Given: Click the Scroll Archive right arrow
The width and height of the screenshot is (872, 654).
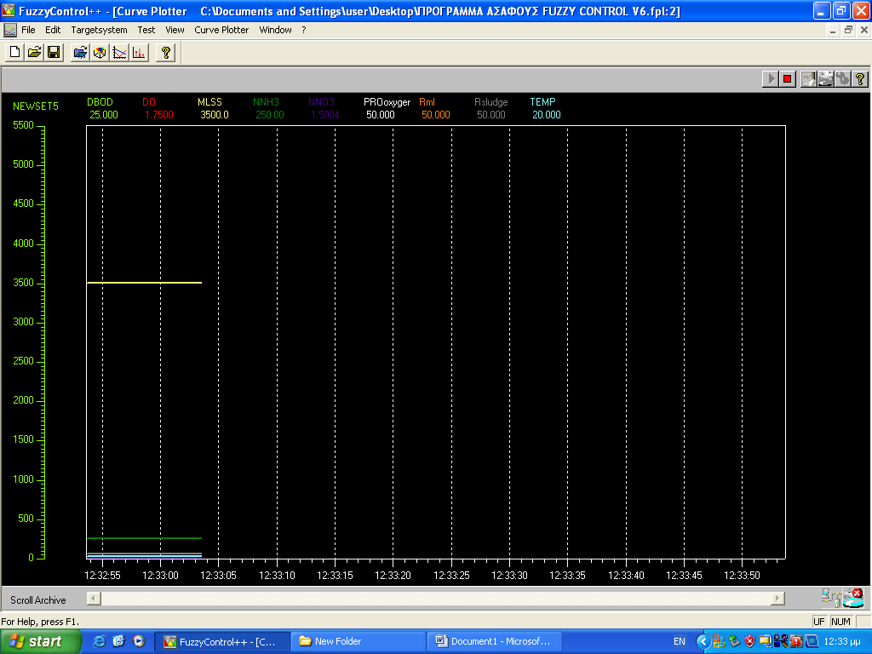Looking at the screenshot, I should pos(777,599).
